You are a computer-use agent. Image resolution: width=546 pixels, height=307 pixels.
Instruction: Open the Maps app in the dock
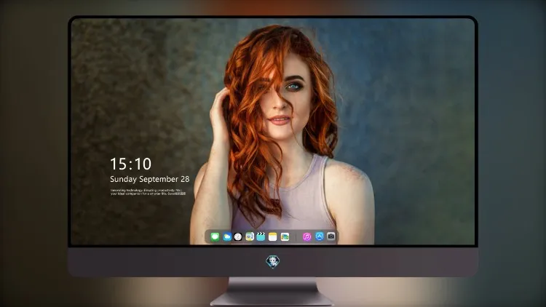click(x=250, y=236)
